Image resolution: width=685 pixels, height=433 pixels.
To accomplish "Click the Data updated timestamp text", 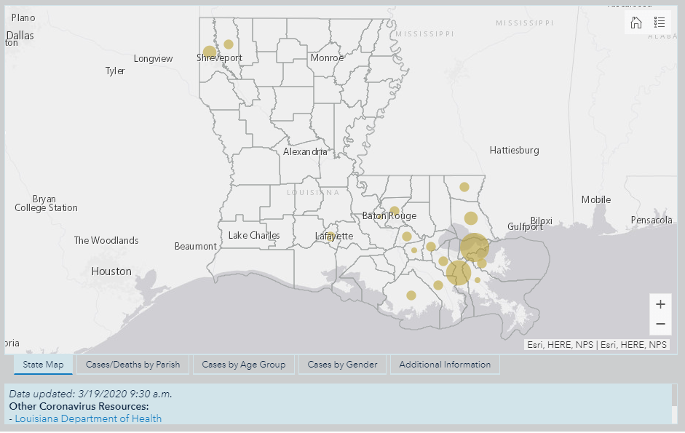I will [x=90, y=394].
